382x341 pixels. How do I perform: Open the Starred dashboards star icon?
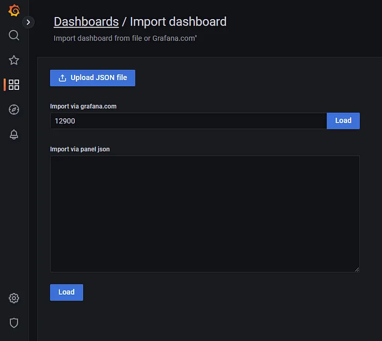coord(14,60)
